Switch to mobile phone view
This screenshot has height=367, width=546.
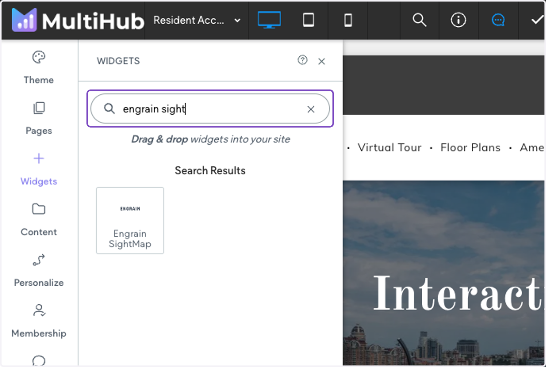(x=348, y=20)
